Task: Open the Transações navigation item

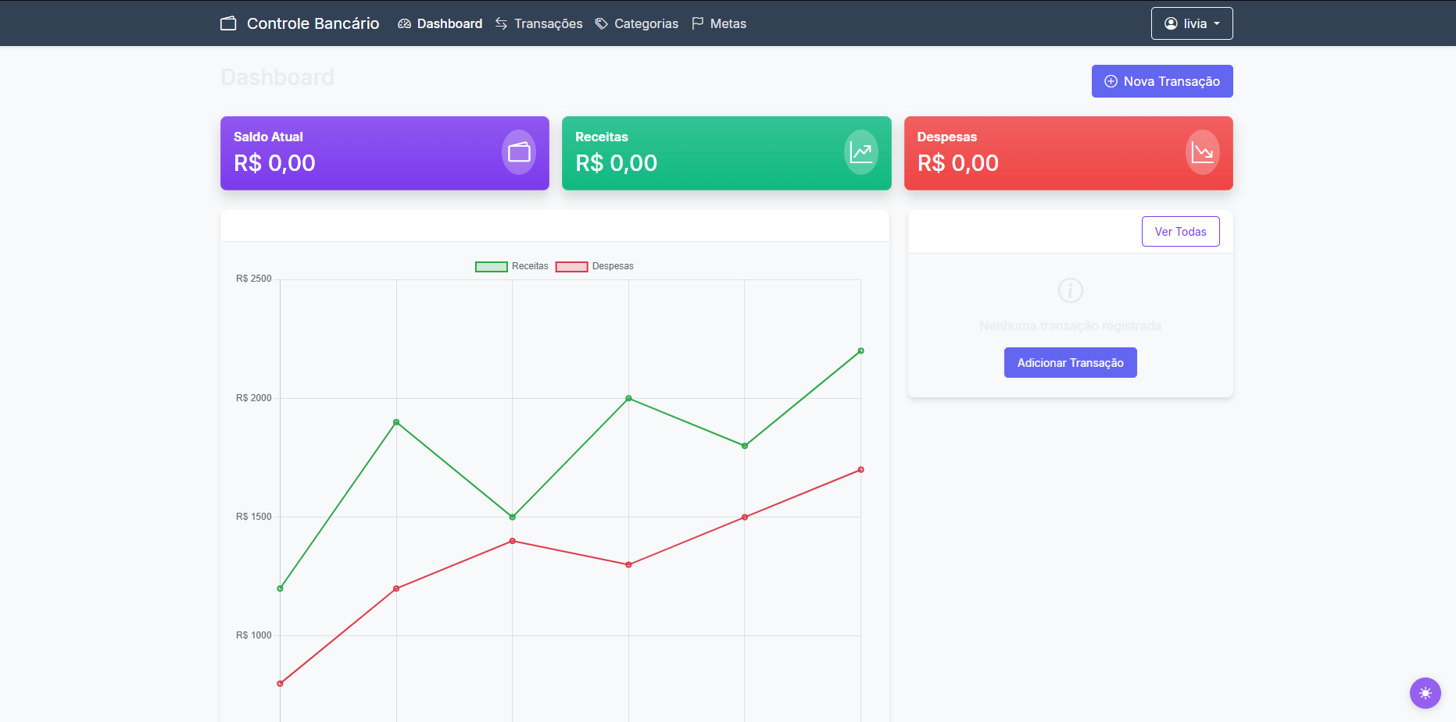Action: click(x=538, y=23)
